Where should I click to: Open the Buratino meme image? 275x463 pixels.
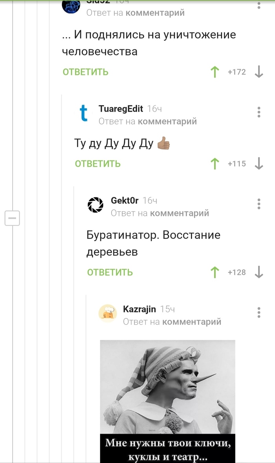coord(168,401)
